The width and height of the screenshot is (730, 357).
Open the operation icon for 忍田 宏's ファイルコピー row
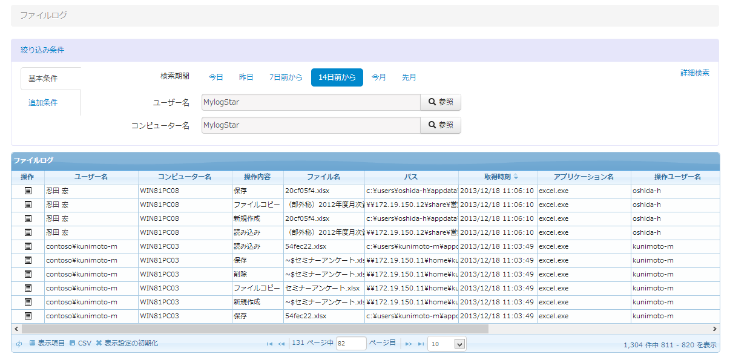[28, 205]
